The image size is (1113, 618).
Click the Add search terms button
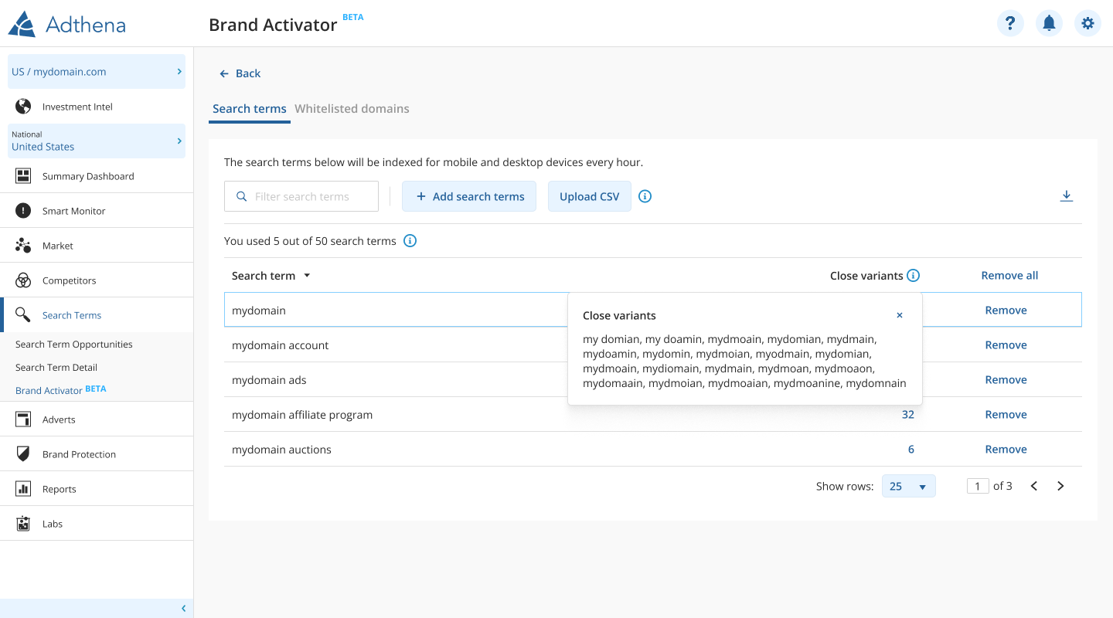point(469,196)
